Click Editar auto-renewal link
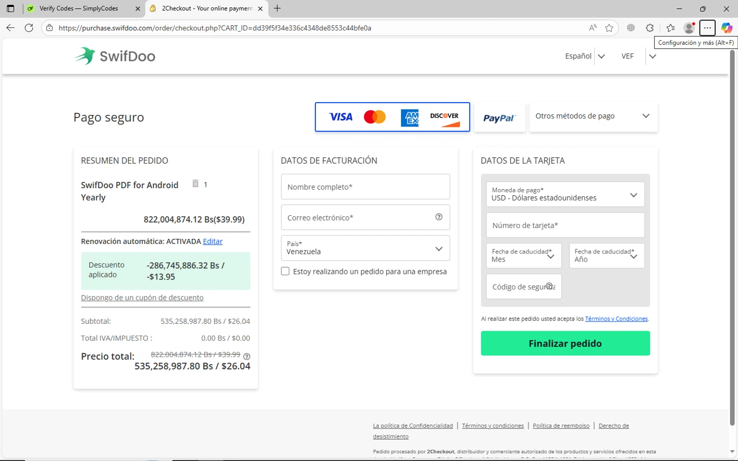 click(213, 241)
